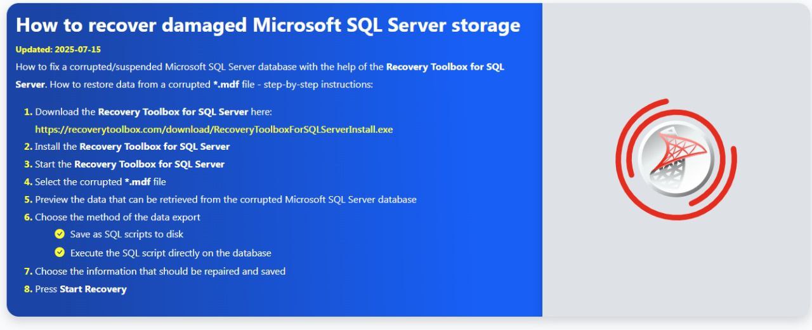Image resolution: width=812 pixels, height=330 pixels.
Task: Click step 6 Choose the method of data export
Action: (x=117, y=217)
